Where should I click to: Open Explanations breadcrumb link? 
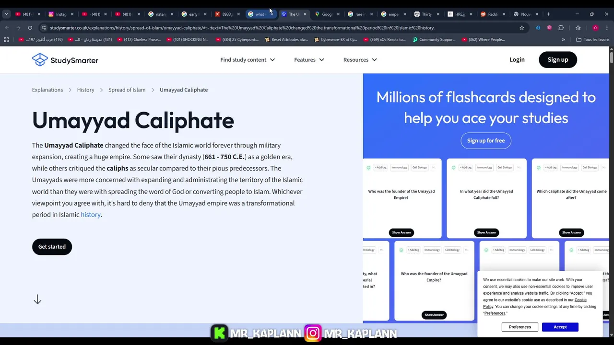(x=47, y=90)
